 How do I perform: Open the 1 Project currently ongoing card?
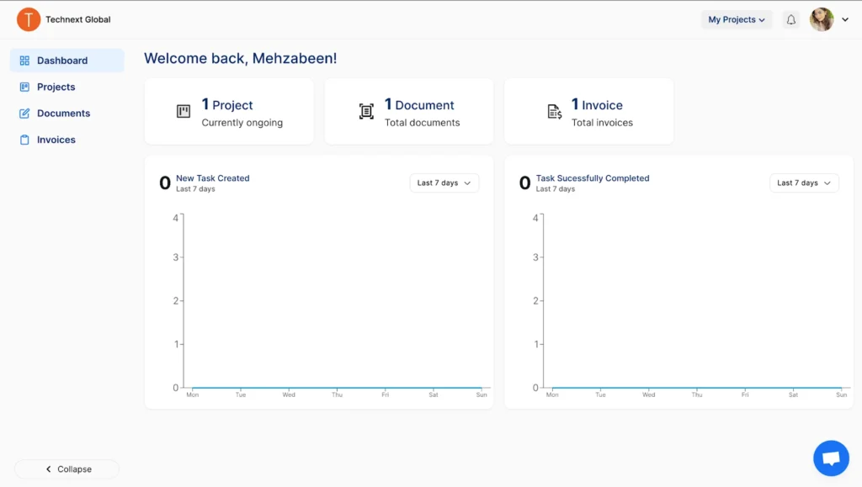[x=229, y=111]
